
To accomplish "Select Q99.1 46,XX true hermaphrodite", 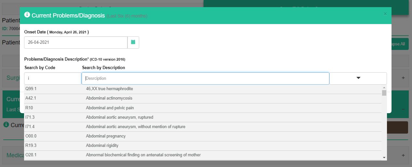I will (109, 89).
